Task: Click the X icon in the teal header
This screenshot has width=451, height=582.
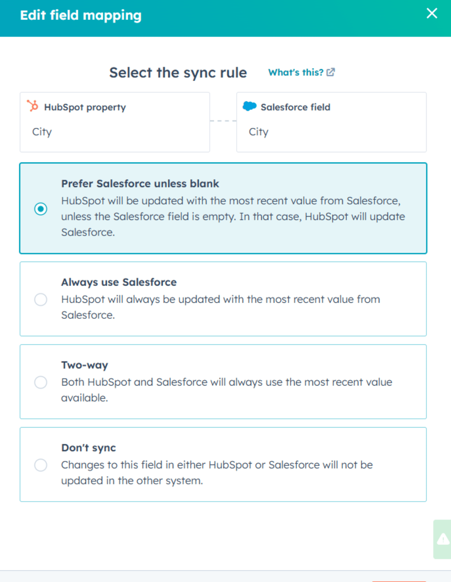Action: click(x=432, y=14)
